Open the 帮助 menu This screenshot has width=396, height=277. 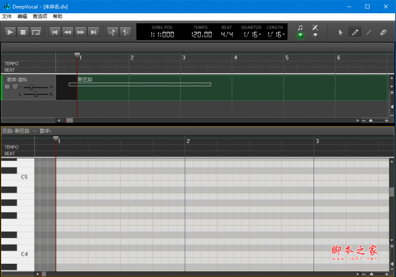[57, 16]
